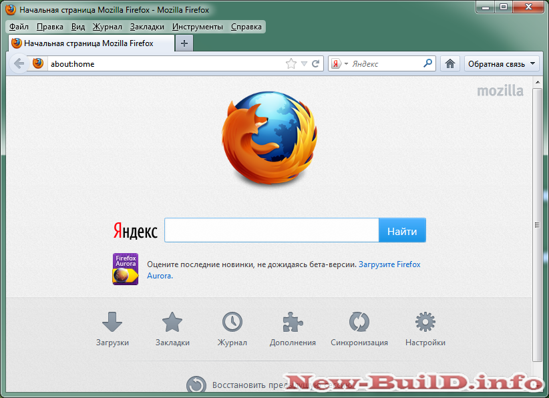Click the mozilla wordmark link
Screen dimensions: 549x398
coord(500,91)
